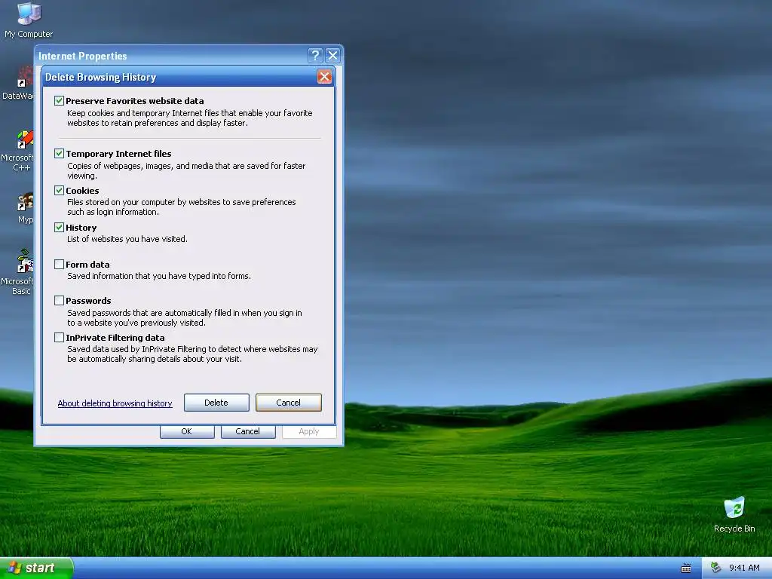The height and width of the screenshot is (579, 772).
Task: Click "Saved information that you have typed into forms."
Action: click(159, 276)
